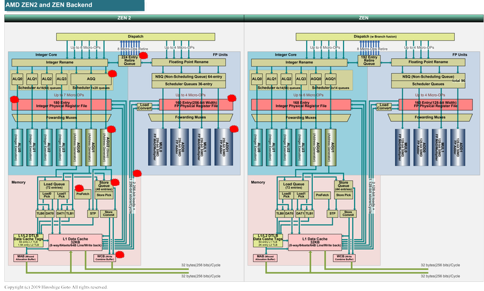Select 'Floating Point Rename' block in ZEN diagram

click(428, 62)
